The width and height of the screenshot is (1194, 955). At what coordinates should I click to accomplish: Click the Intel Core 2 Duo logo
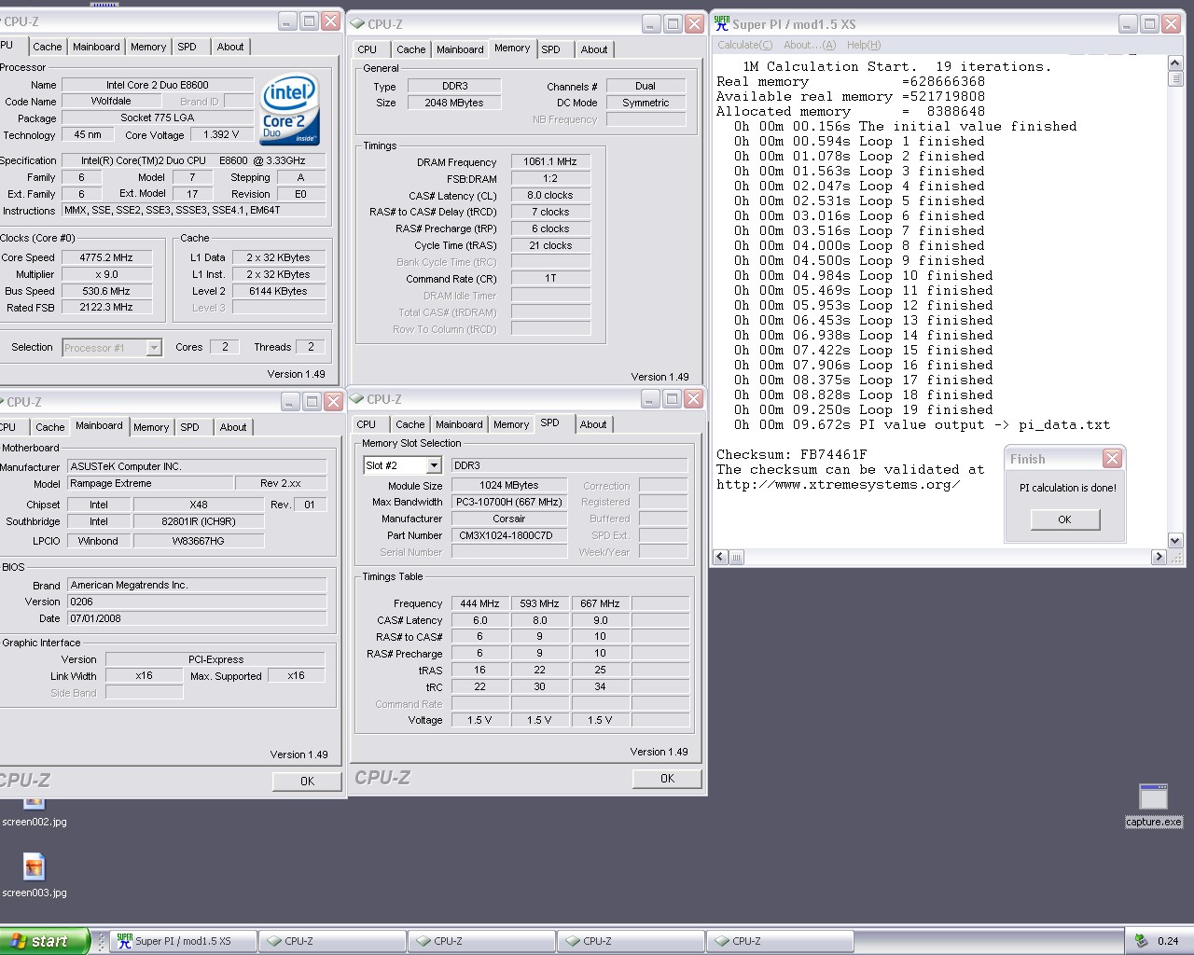pyautogui.click(x=290, y=110)
